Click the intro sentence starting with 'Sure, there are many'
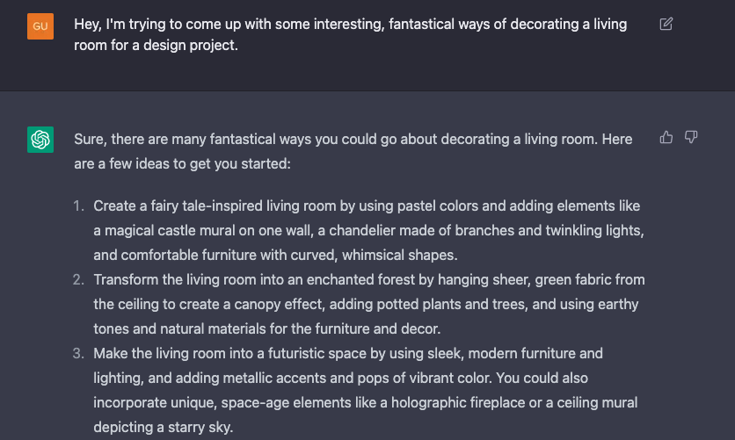Viewport: 735px width, 440px height. pos(353,151)
